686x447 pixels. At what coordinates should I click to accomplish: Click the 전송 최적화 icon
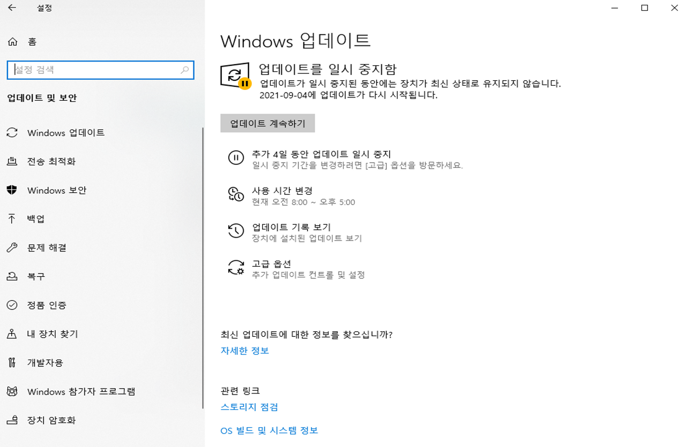tap(12, 161)
